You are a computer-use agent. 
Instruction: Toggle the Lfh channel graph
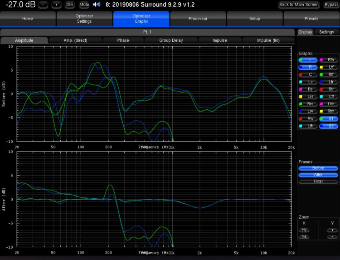coord(308,126)
